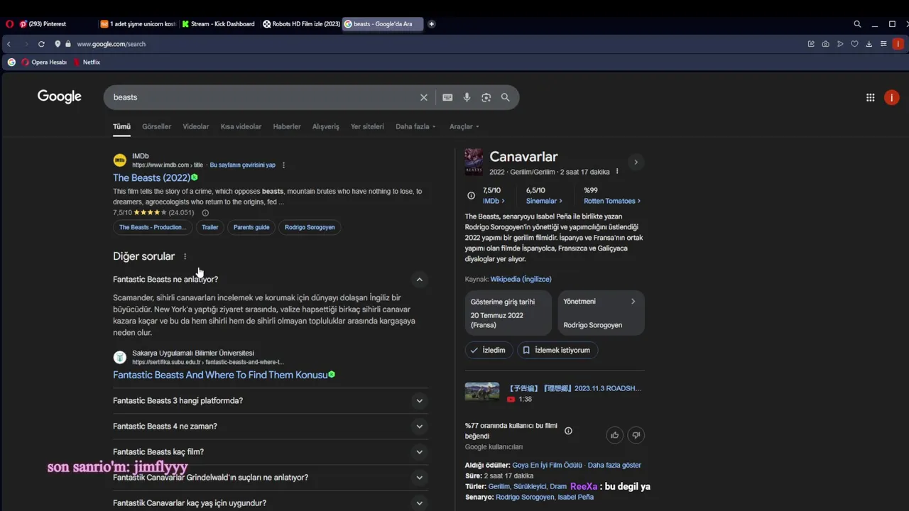
Task: Open a new browser tab
Action: click(x=431, y=24)
